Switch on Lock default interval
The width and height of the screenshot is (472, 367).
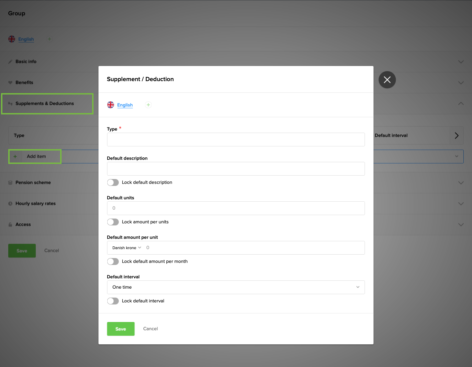(113, 301)
